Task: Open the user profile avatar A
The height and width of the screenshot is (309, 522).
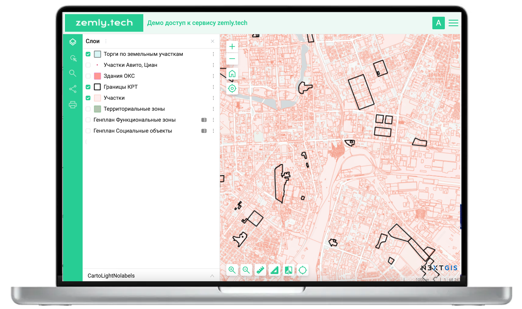Action: tap(438, 23)
